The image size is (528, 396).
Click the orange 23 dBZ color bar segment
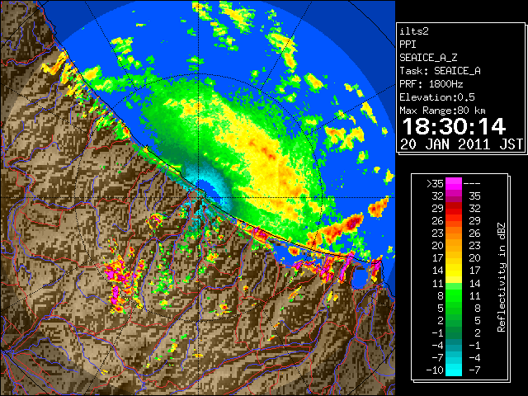[x=454, y=233]
